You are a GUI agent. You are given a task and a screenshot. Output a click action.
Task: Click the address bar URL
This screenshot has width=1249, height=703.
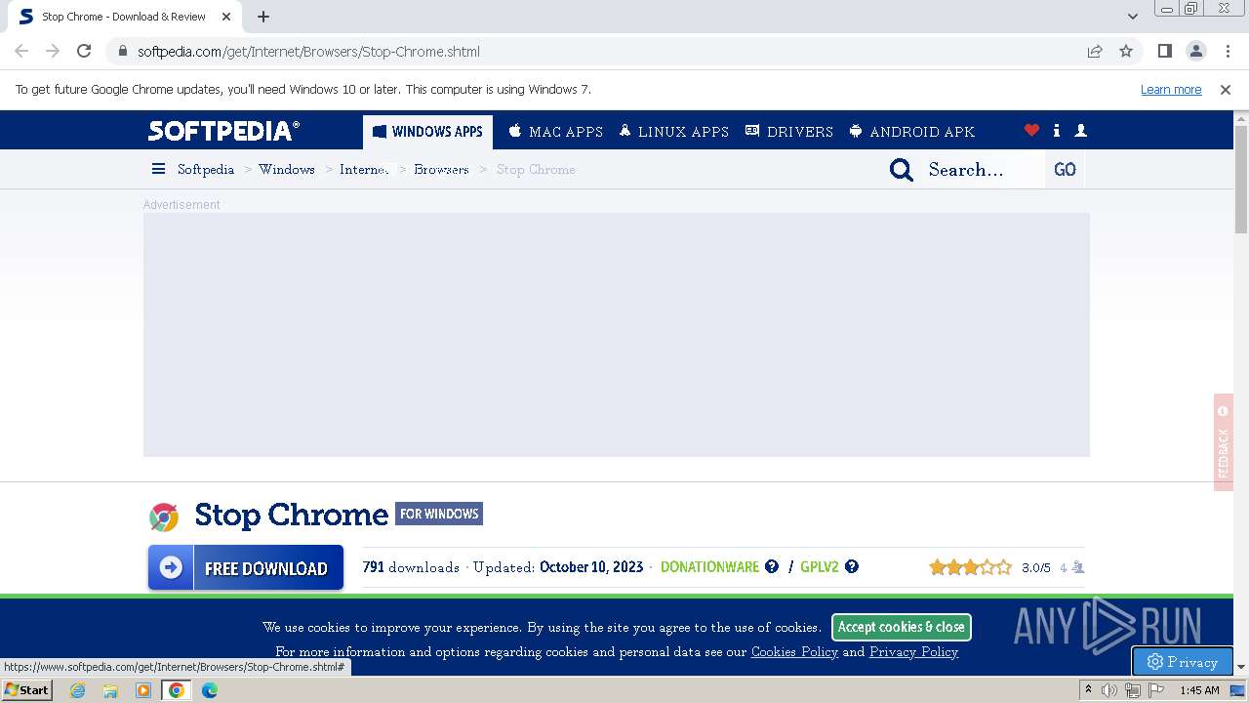[308, 51]
